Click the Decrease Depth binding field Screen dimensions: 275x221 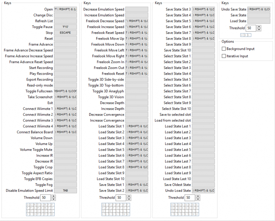[137, 103]
